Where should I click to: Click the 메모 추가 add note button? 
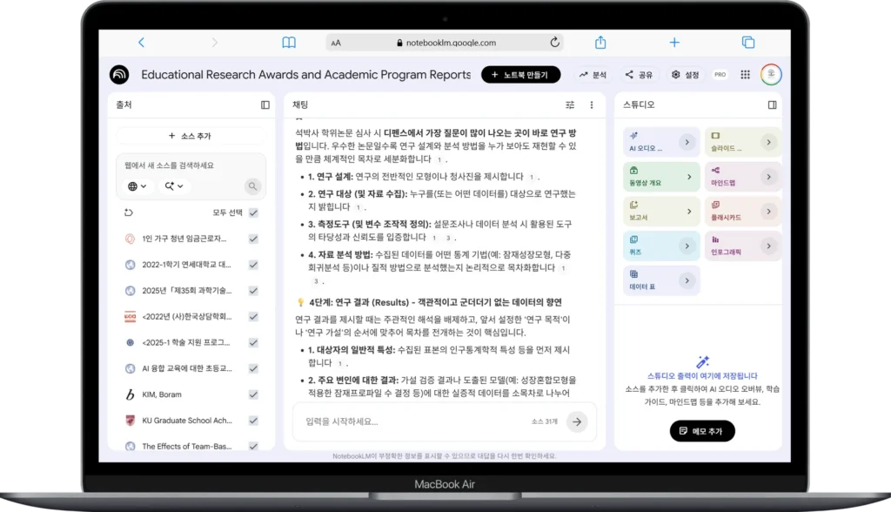click(x=702, y=431)
